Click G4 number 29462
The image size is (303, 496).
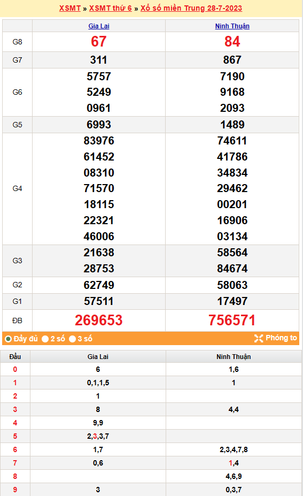[x=232, y=188]
